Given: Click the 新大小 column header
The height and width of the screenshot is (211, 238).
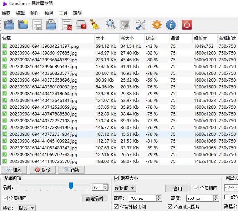Looking at the screenshot, I should click(x=127, y=38).
